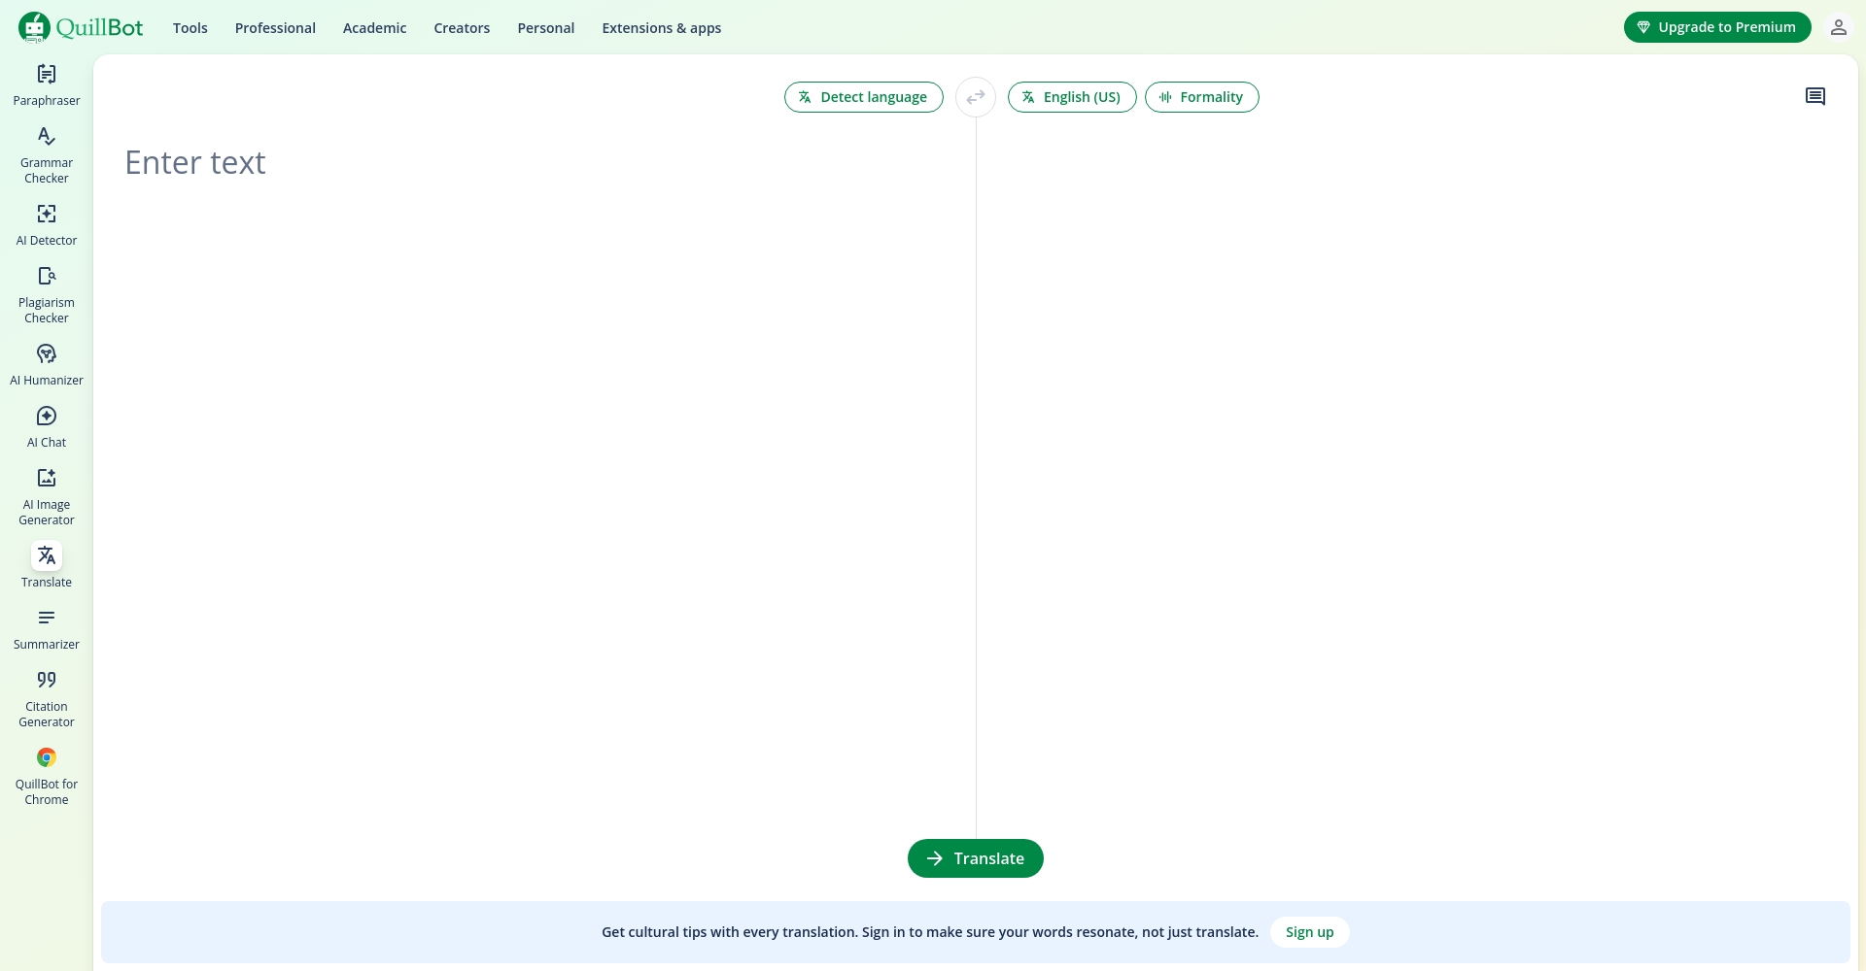Screen dimensions: 1866x971
Task: Open the AI Image Generator
Action: pyautogui.click(x=47, y=496)
